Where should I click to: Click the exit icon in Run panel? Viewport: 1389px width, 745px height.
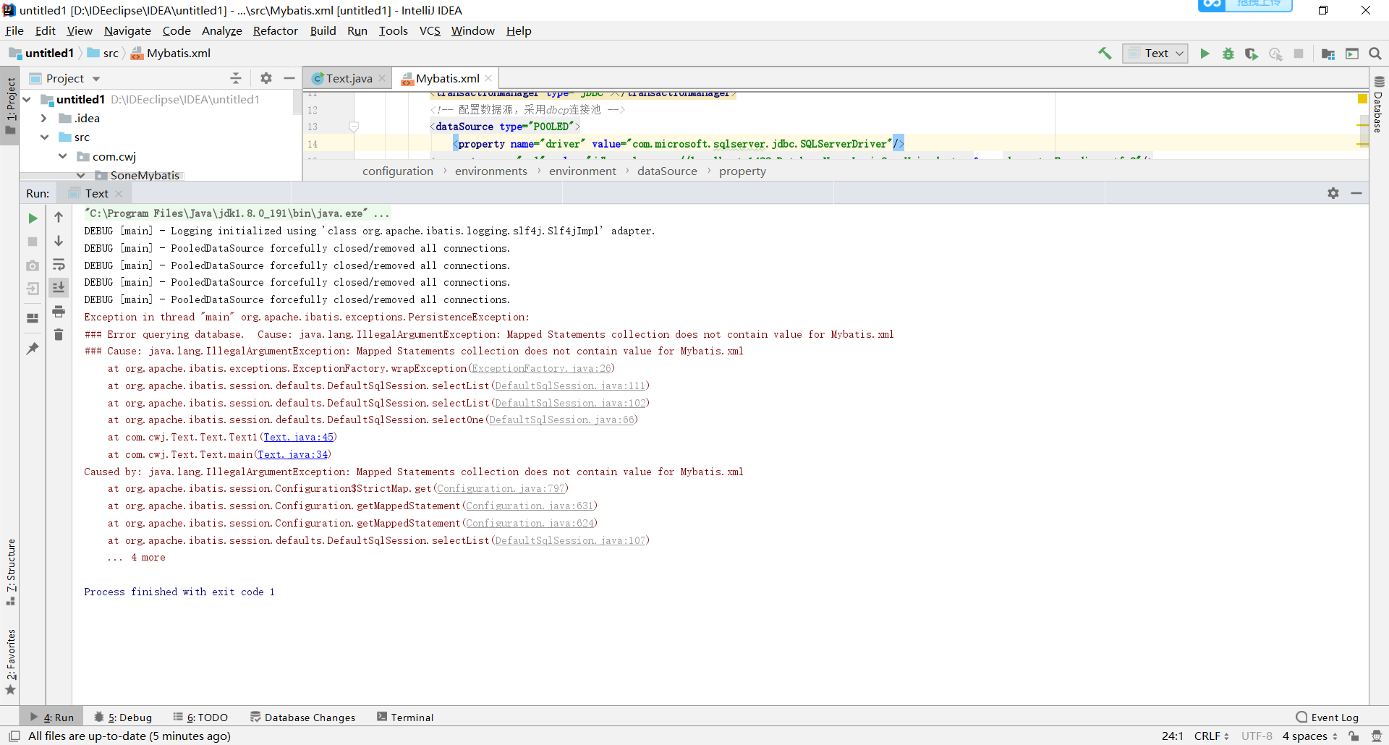(33, 289)
